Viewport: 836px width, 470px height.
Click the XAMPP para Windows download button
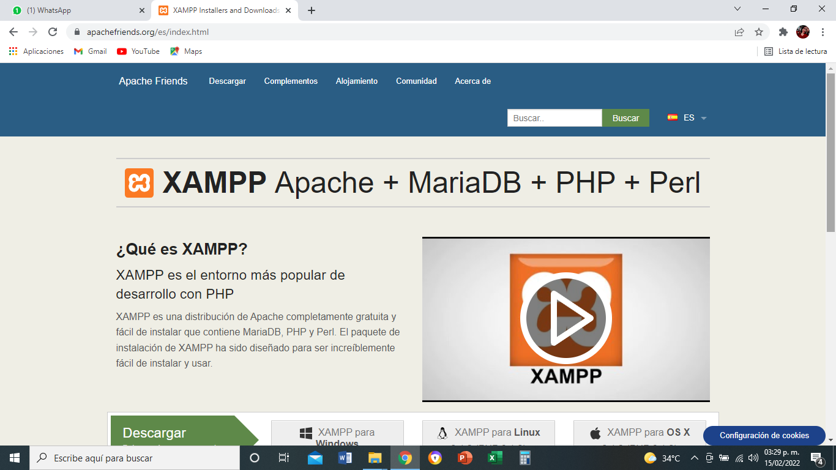click(337, 433)
